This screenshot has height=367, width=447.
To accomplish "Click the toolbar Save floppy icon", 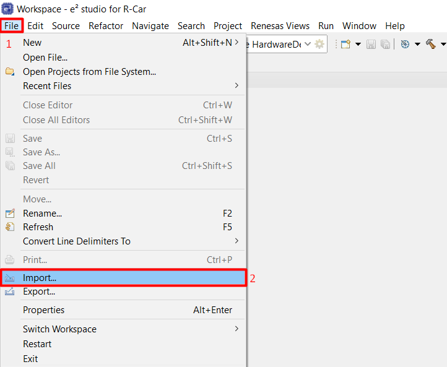I will point(371,44).
